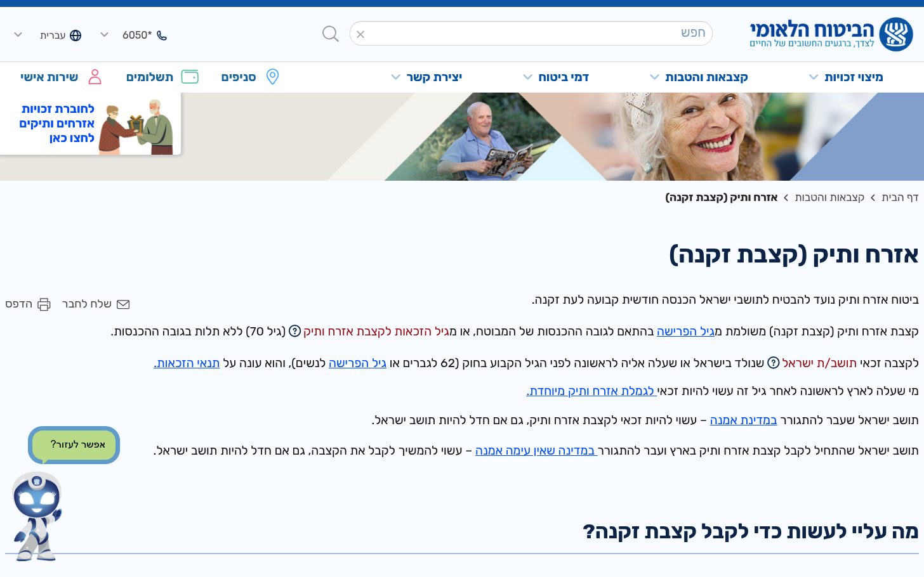Click help icon beside גיל הזכאות לקצבת אזרח ותיק
924x577 pixels.
pyautogui.click(x=294, y=331)
